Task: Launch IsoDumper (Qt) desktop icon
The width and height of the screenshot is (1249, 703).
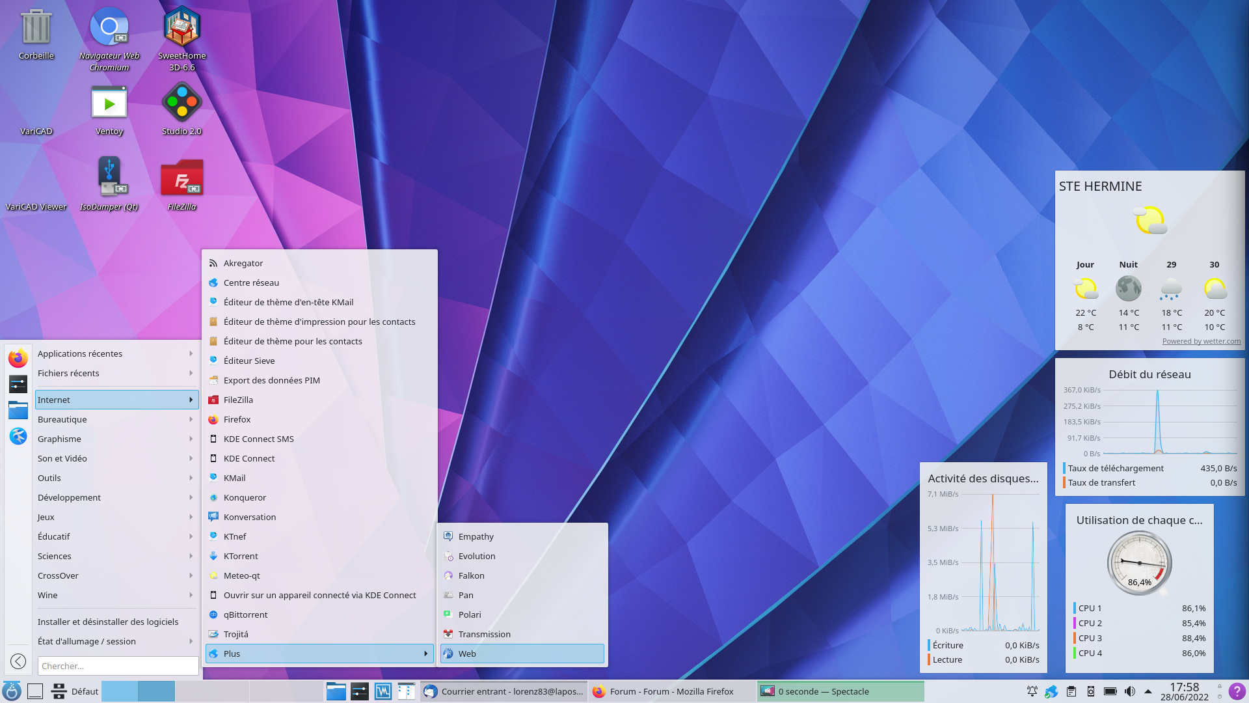Action: click(x=109, y=184)
